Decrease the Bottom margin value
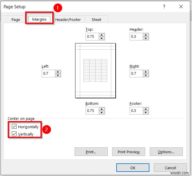 pyautogui.click(x=101, y=112)
